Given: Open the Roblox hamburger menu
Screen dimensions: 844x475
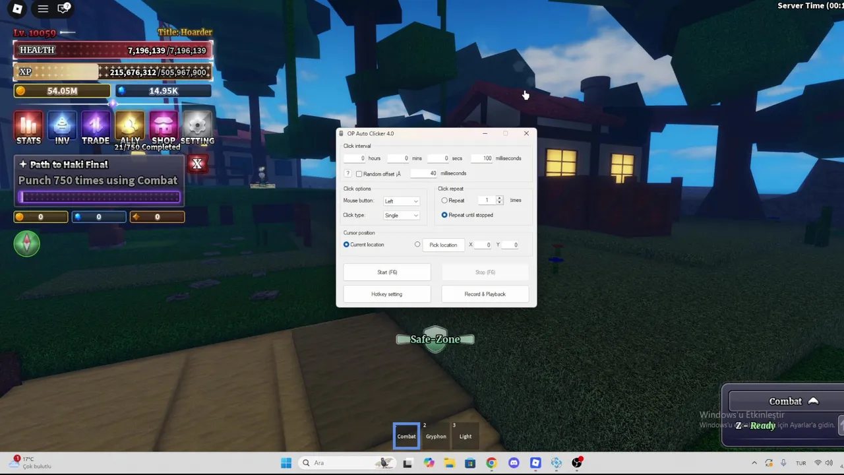Looking at the screenshot, I should 43,9.
